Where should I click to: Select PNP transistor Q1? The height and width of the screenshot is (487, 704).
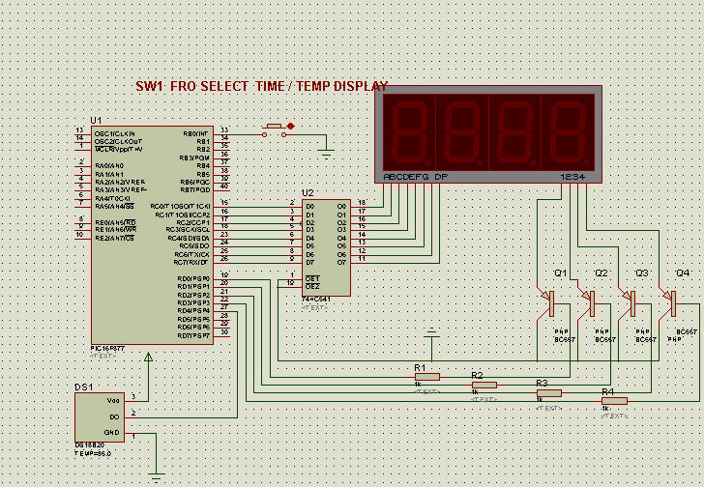coord(549,303)
